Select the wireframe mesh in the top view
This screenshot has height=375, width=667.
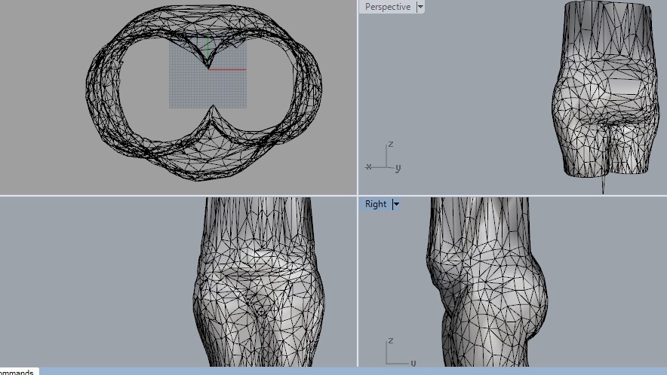[x=204, y=93]
